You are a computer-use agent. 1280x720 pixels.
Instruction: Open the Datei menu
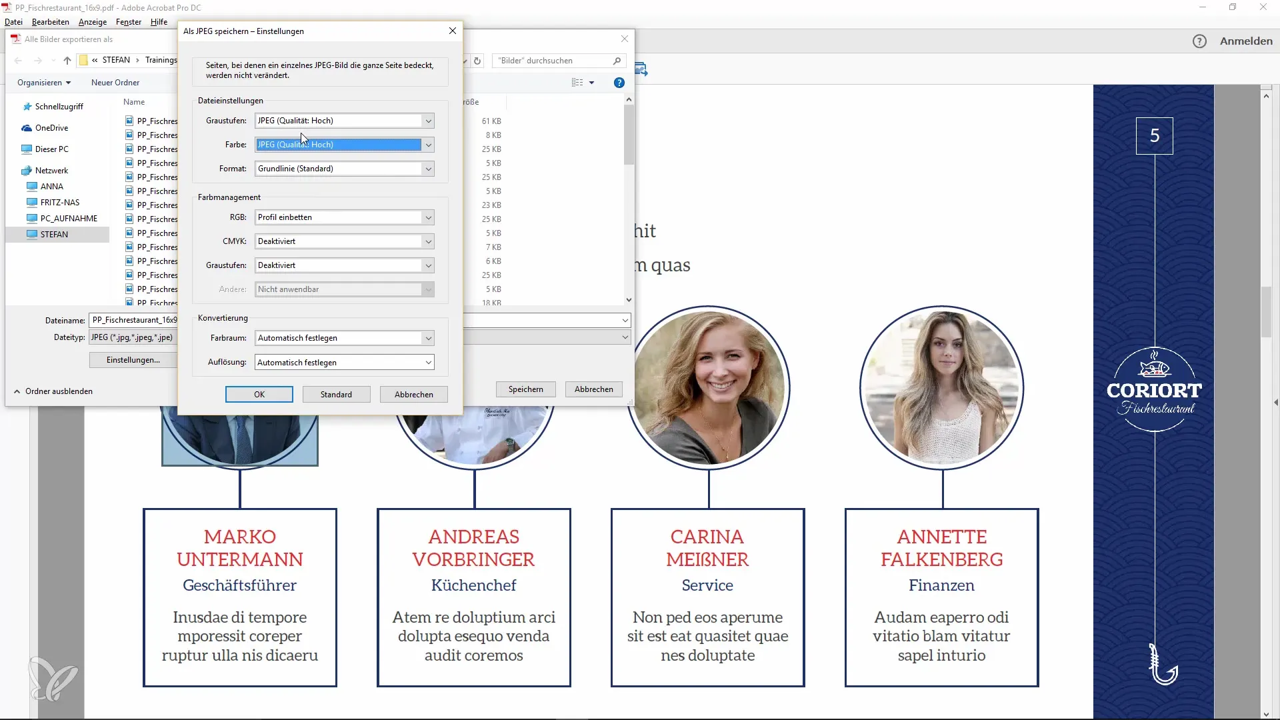13,22
